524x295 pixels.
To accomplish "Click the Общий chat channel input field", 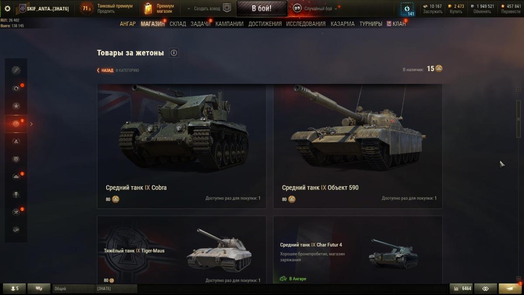I will point(73,288).
